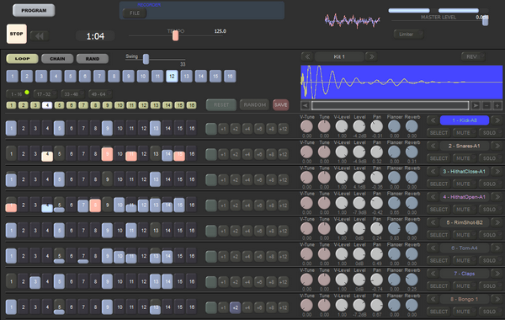505x320 pixels.
Task: Adjust the Bongo 1 track Reverb knob
Action: pos(412,305)
